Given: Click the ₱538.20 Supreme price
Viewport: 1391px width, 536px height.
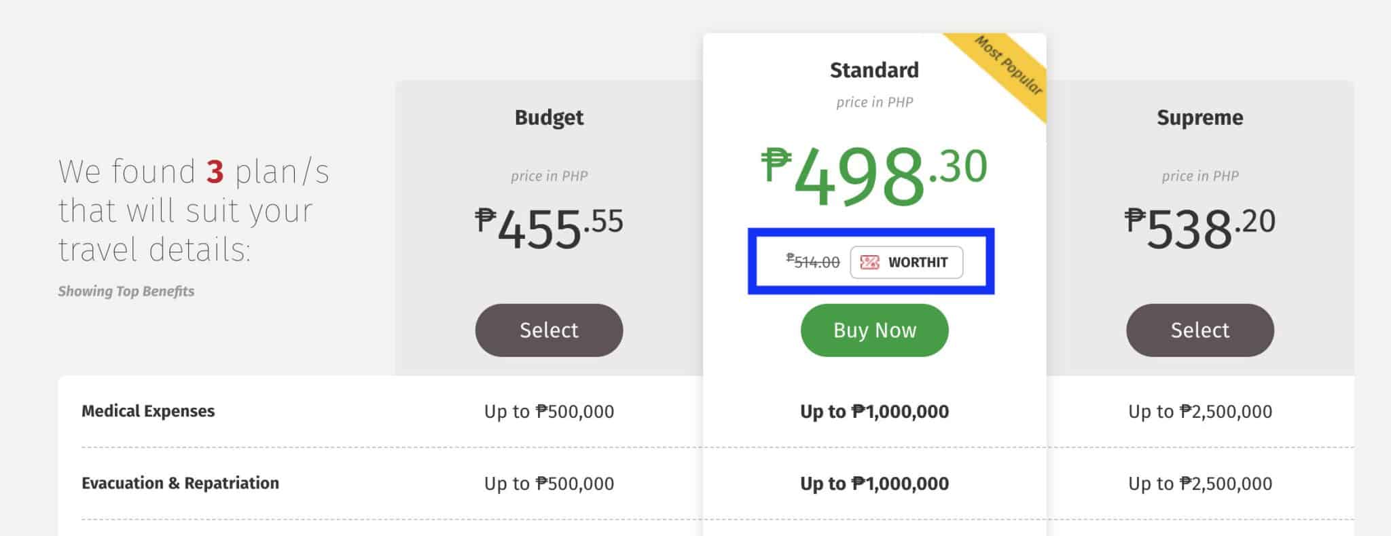Looking at the screenshot, I should [x=1199, y=227].
